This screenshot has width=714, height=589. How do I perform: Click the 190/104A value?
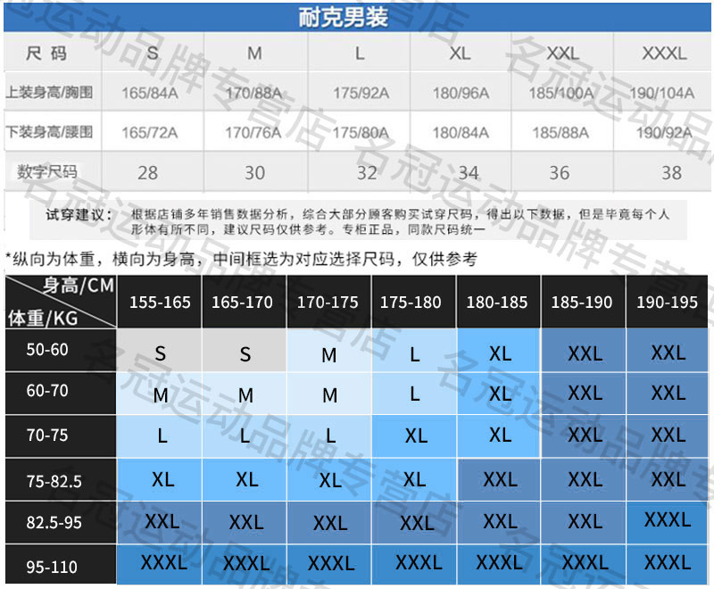pos(661,94)
